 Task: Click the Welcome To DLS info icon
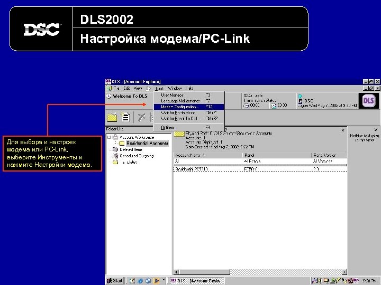tap(109, 97)
